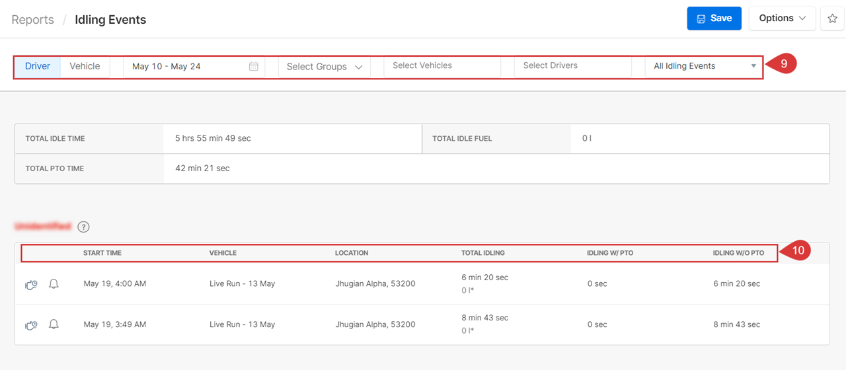Click the engine icon for May 19, 4:00 AM
The height and width of the screenshot is (370, 846).
[x=31, y=284]
